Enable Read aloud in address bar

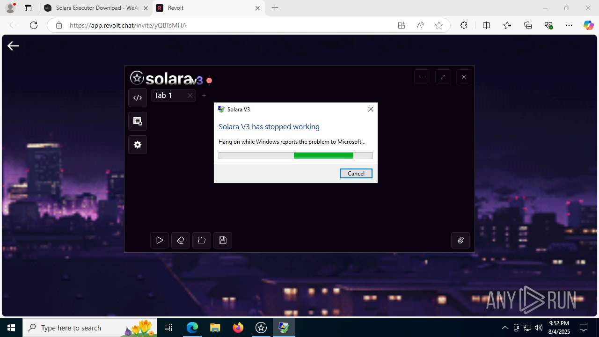click(x=420, y=25)
